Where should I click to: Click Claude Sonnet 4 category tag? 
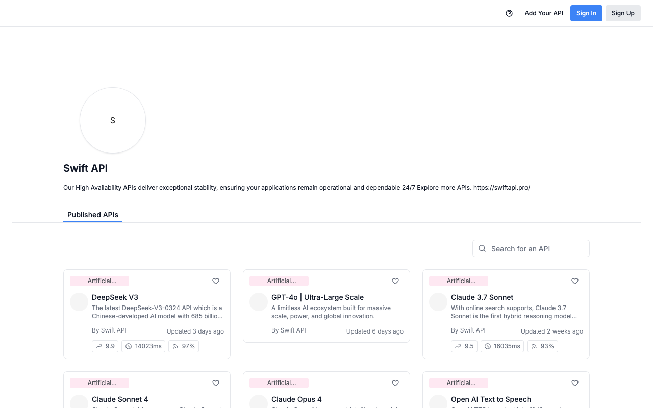coord(99,383)
